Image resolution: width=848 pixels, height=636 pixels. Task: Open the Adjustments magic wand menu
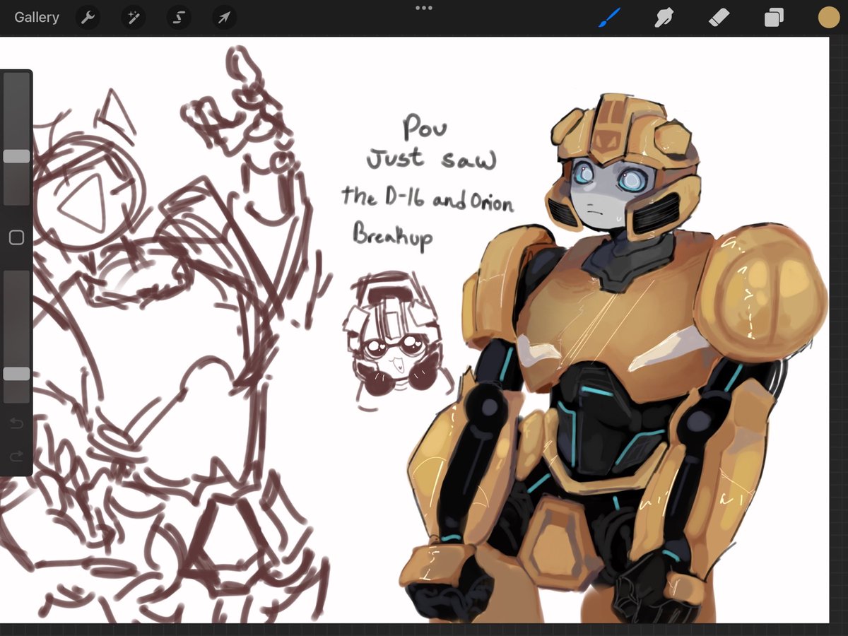133,18
